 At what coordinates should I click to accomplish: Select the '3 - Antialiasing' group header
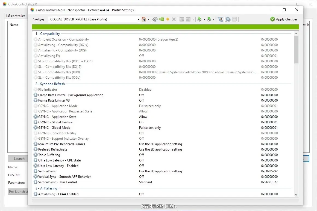[46, 188]
